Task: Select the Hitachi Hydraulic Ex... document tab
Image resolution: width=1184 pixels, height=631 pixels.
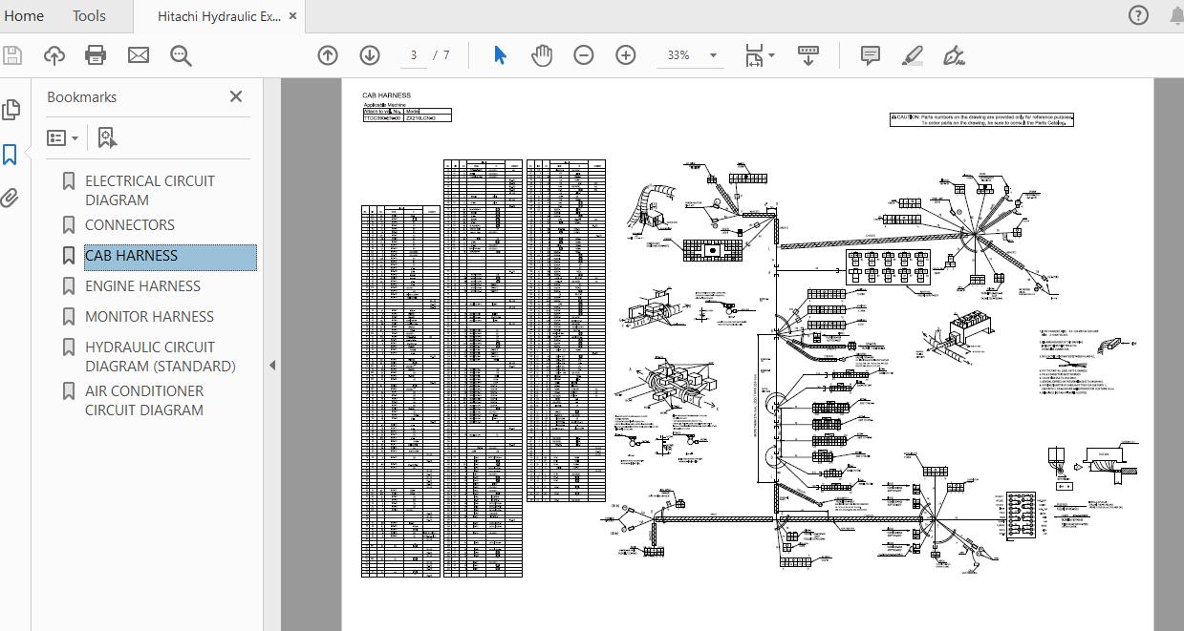Action: point(219,16)
